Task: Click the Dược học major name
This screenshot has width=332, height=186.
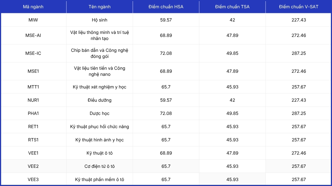Action: coord(100,113)
